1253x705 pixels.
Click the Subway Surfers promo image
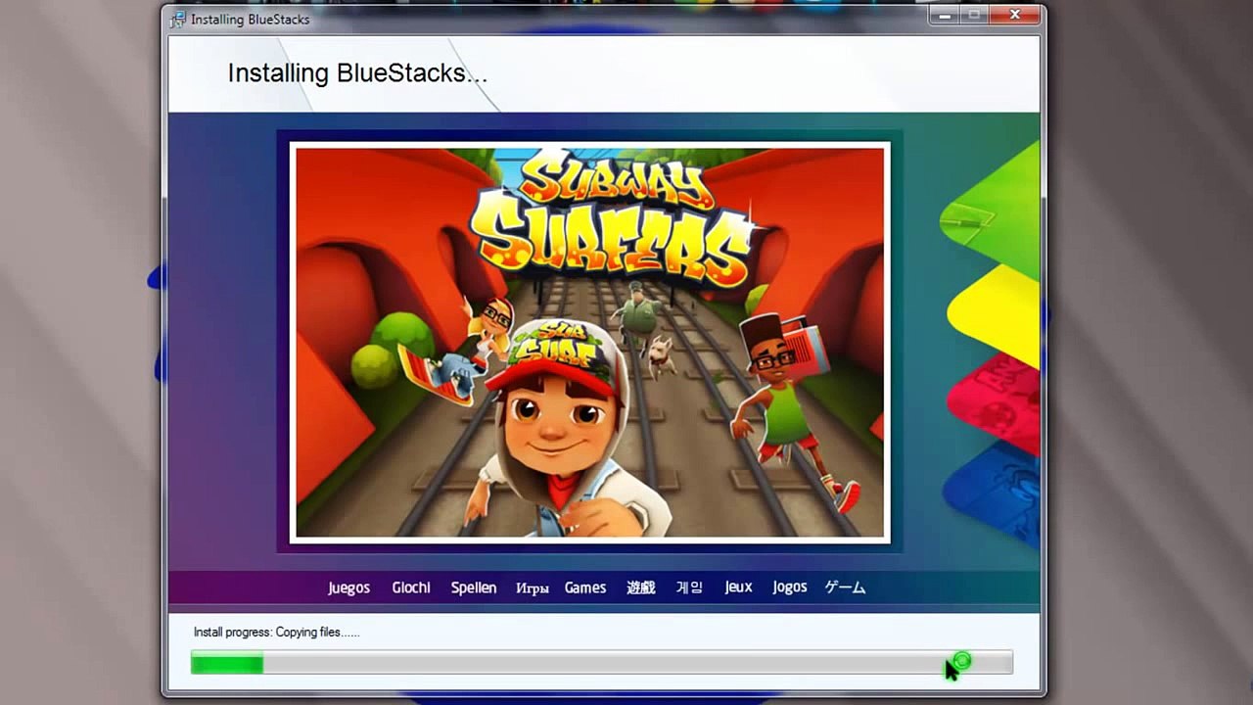click(x=589, y=342)
